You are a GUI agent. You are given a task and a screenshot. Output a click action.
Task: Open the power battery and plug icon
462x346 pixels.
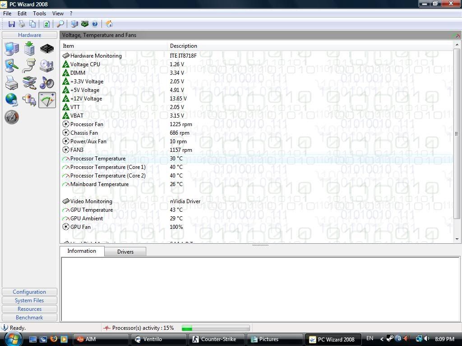point(29,100)
